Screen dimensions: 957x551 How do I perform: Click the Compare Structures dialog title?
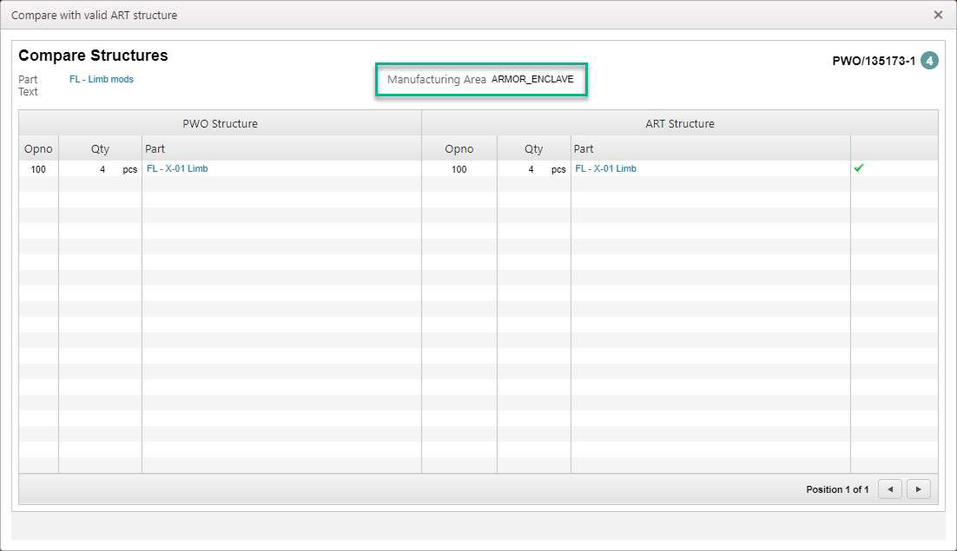92,55
